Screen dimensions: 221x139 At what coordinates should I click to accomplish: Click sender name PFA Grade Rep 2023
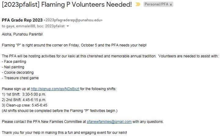coord(22,20)
